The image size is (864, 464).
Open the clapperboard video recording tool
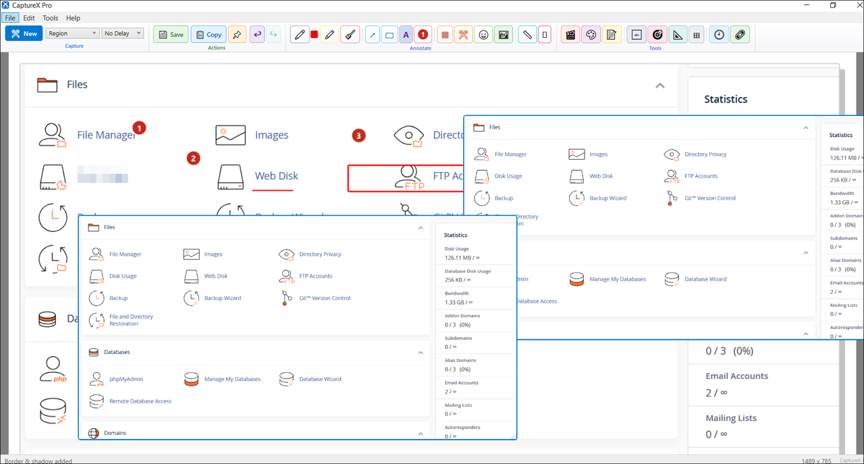(571, 34)
